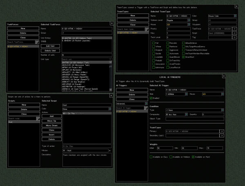
Task: Open Secondary TeamType arrow in AI Triggers window
Action: click(x=222, y=135)
